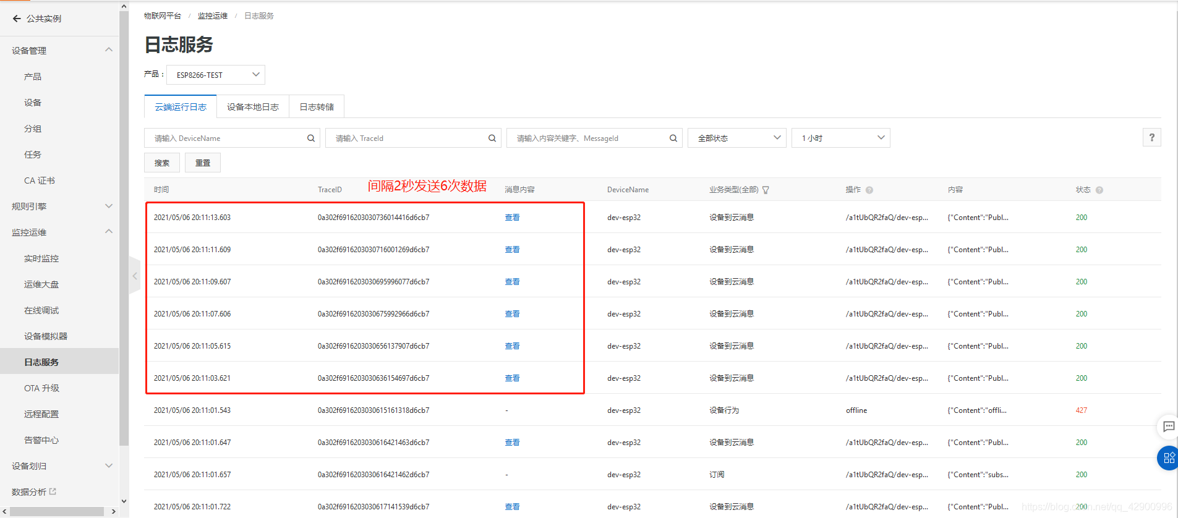
Task: Collapse the 设备管理 section
Action: click(x=109, y=49)
